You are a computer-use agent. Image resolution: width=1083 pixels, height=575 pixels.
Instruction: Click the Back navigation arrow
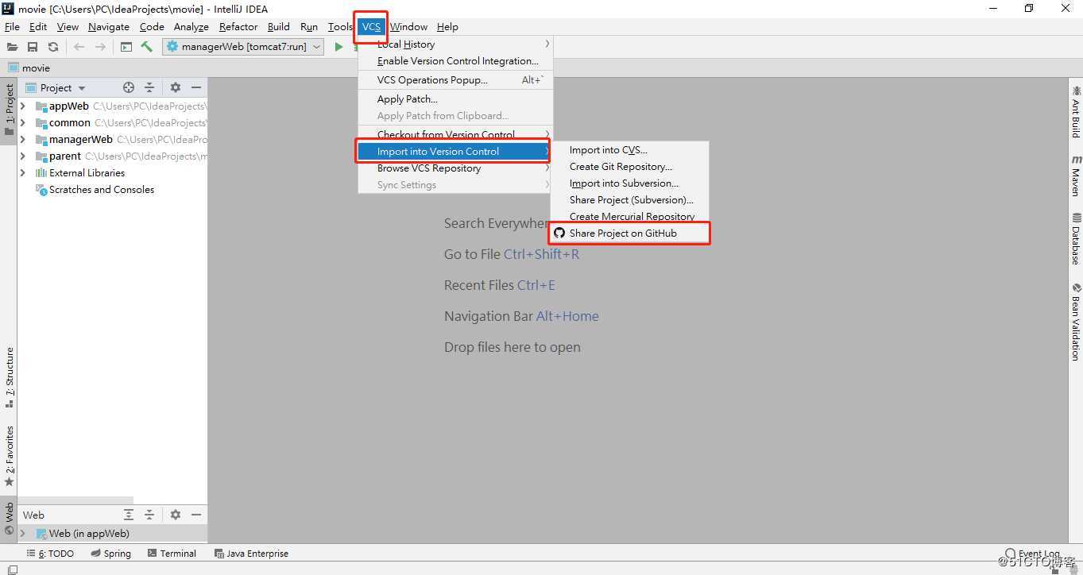(79, 47)
